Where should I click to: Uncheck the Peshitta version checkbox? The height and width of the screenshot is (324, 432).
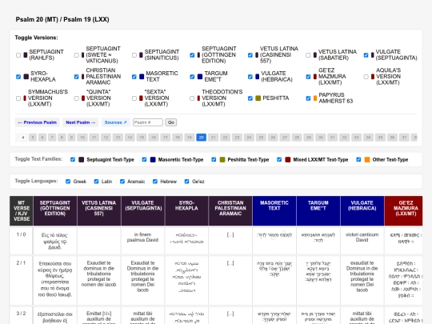click(250, 98)
